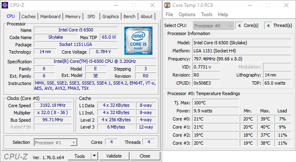
Task: Click the Core Voltage value '0.784 V'
Action: pos(104,52)
